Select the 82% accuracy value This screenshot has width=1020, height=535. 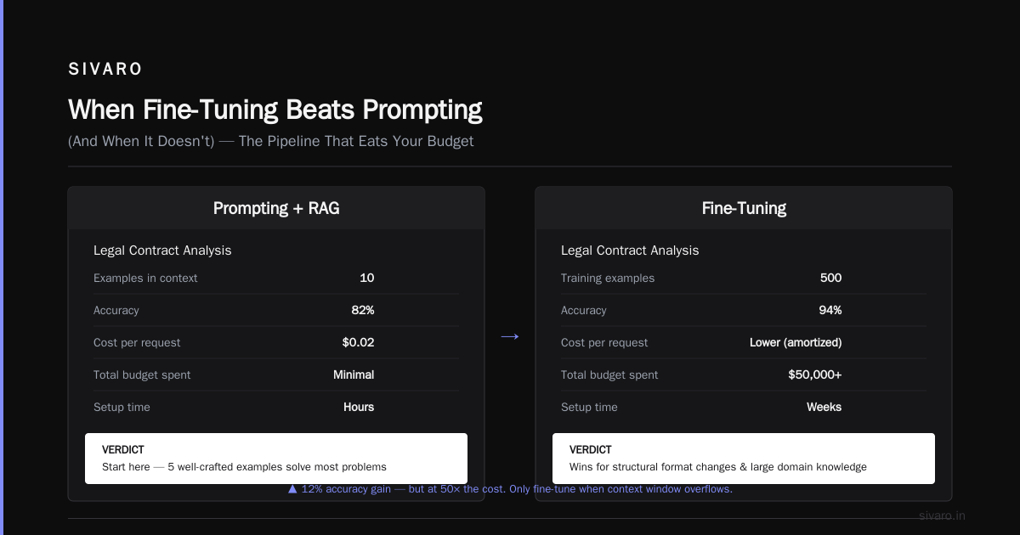pos(363,310)
